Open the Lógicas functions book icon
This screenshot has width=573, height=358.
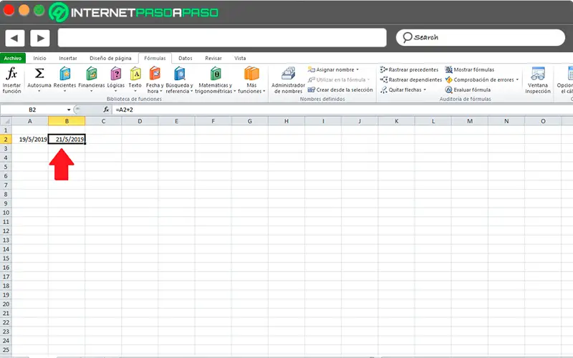[116, 74]
